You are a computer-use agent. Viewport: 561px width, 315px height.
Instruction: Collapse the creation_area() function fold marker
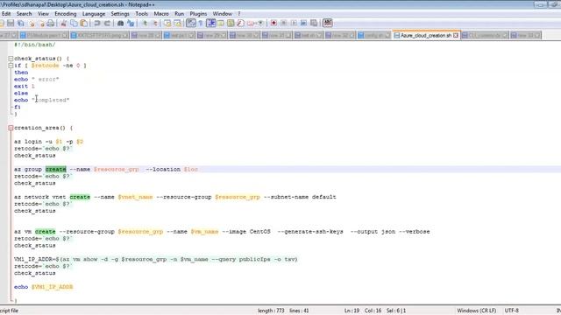(x=11, y=128)
